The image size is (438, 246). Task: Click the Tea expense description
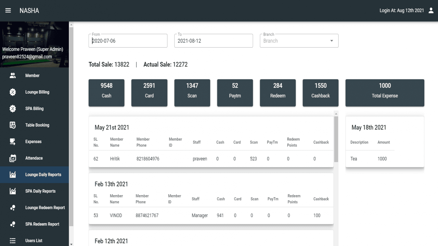[x=354, y=159]
